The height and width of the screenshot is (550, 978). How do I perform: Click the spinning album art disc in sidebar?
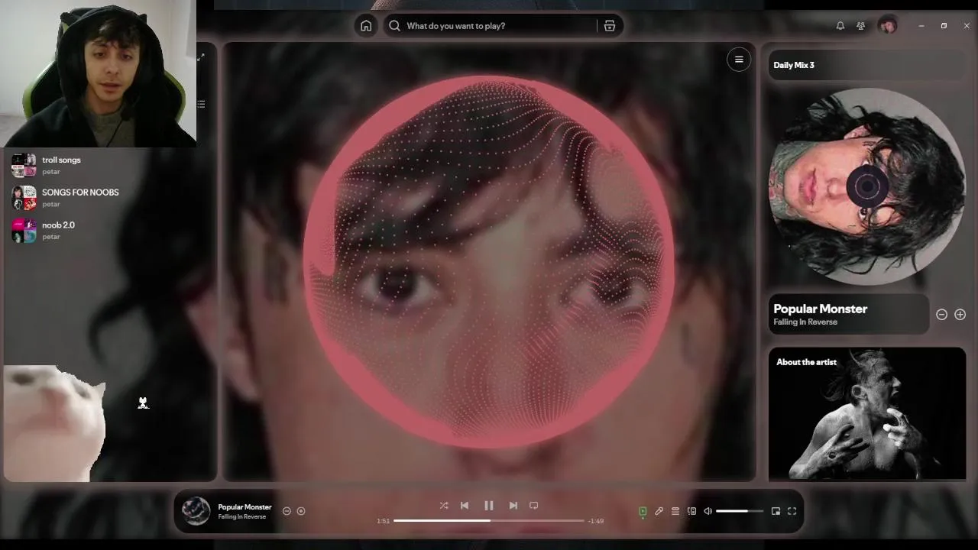(x=867, y=186)
